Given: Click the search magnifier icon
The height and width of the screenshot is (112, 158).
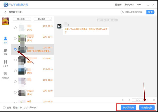Looking at the screenshot, I should coord(123,12).
